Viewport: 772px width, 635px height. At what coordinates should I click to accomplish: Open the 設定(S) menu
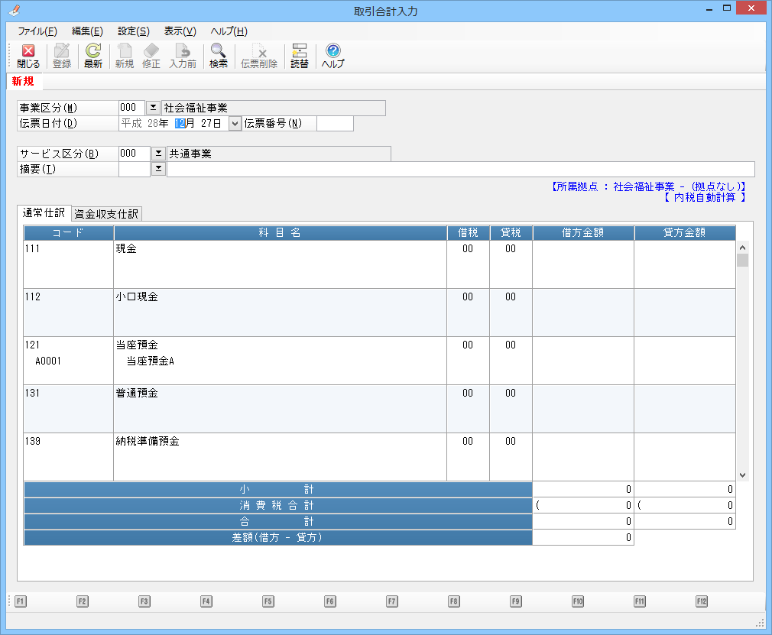click(x=134, y=31)
